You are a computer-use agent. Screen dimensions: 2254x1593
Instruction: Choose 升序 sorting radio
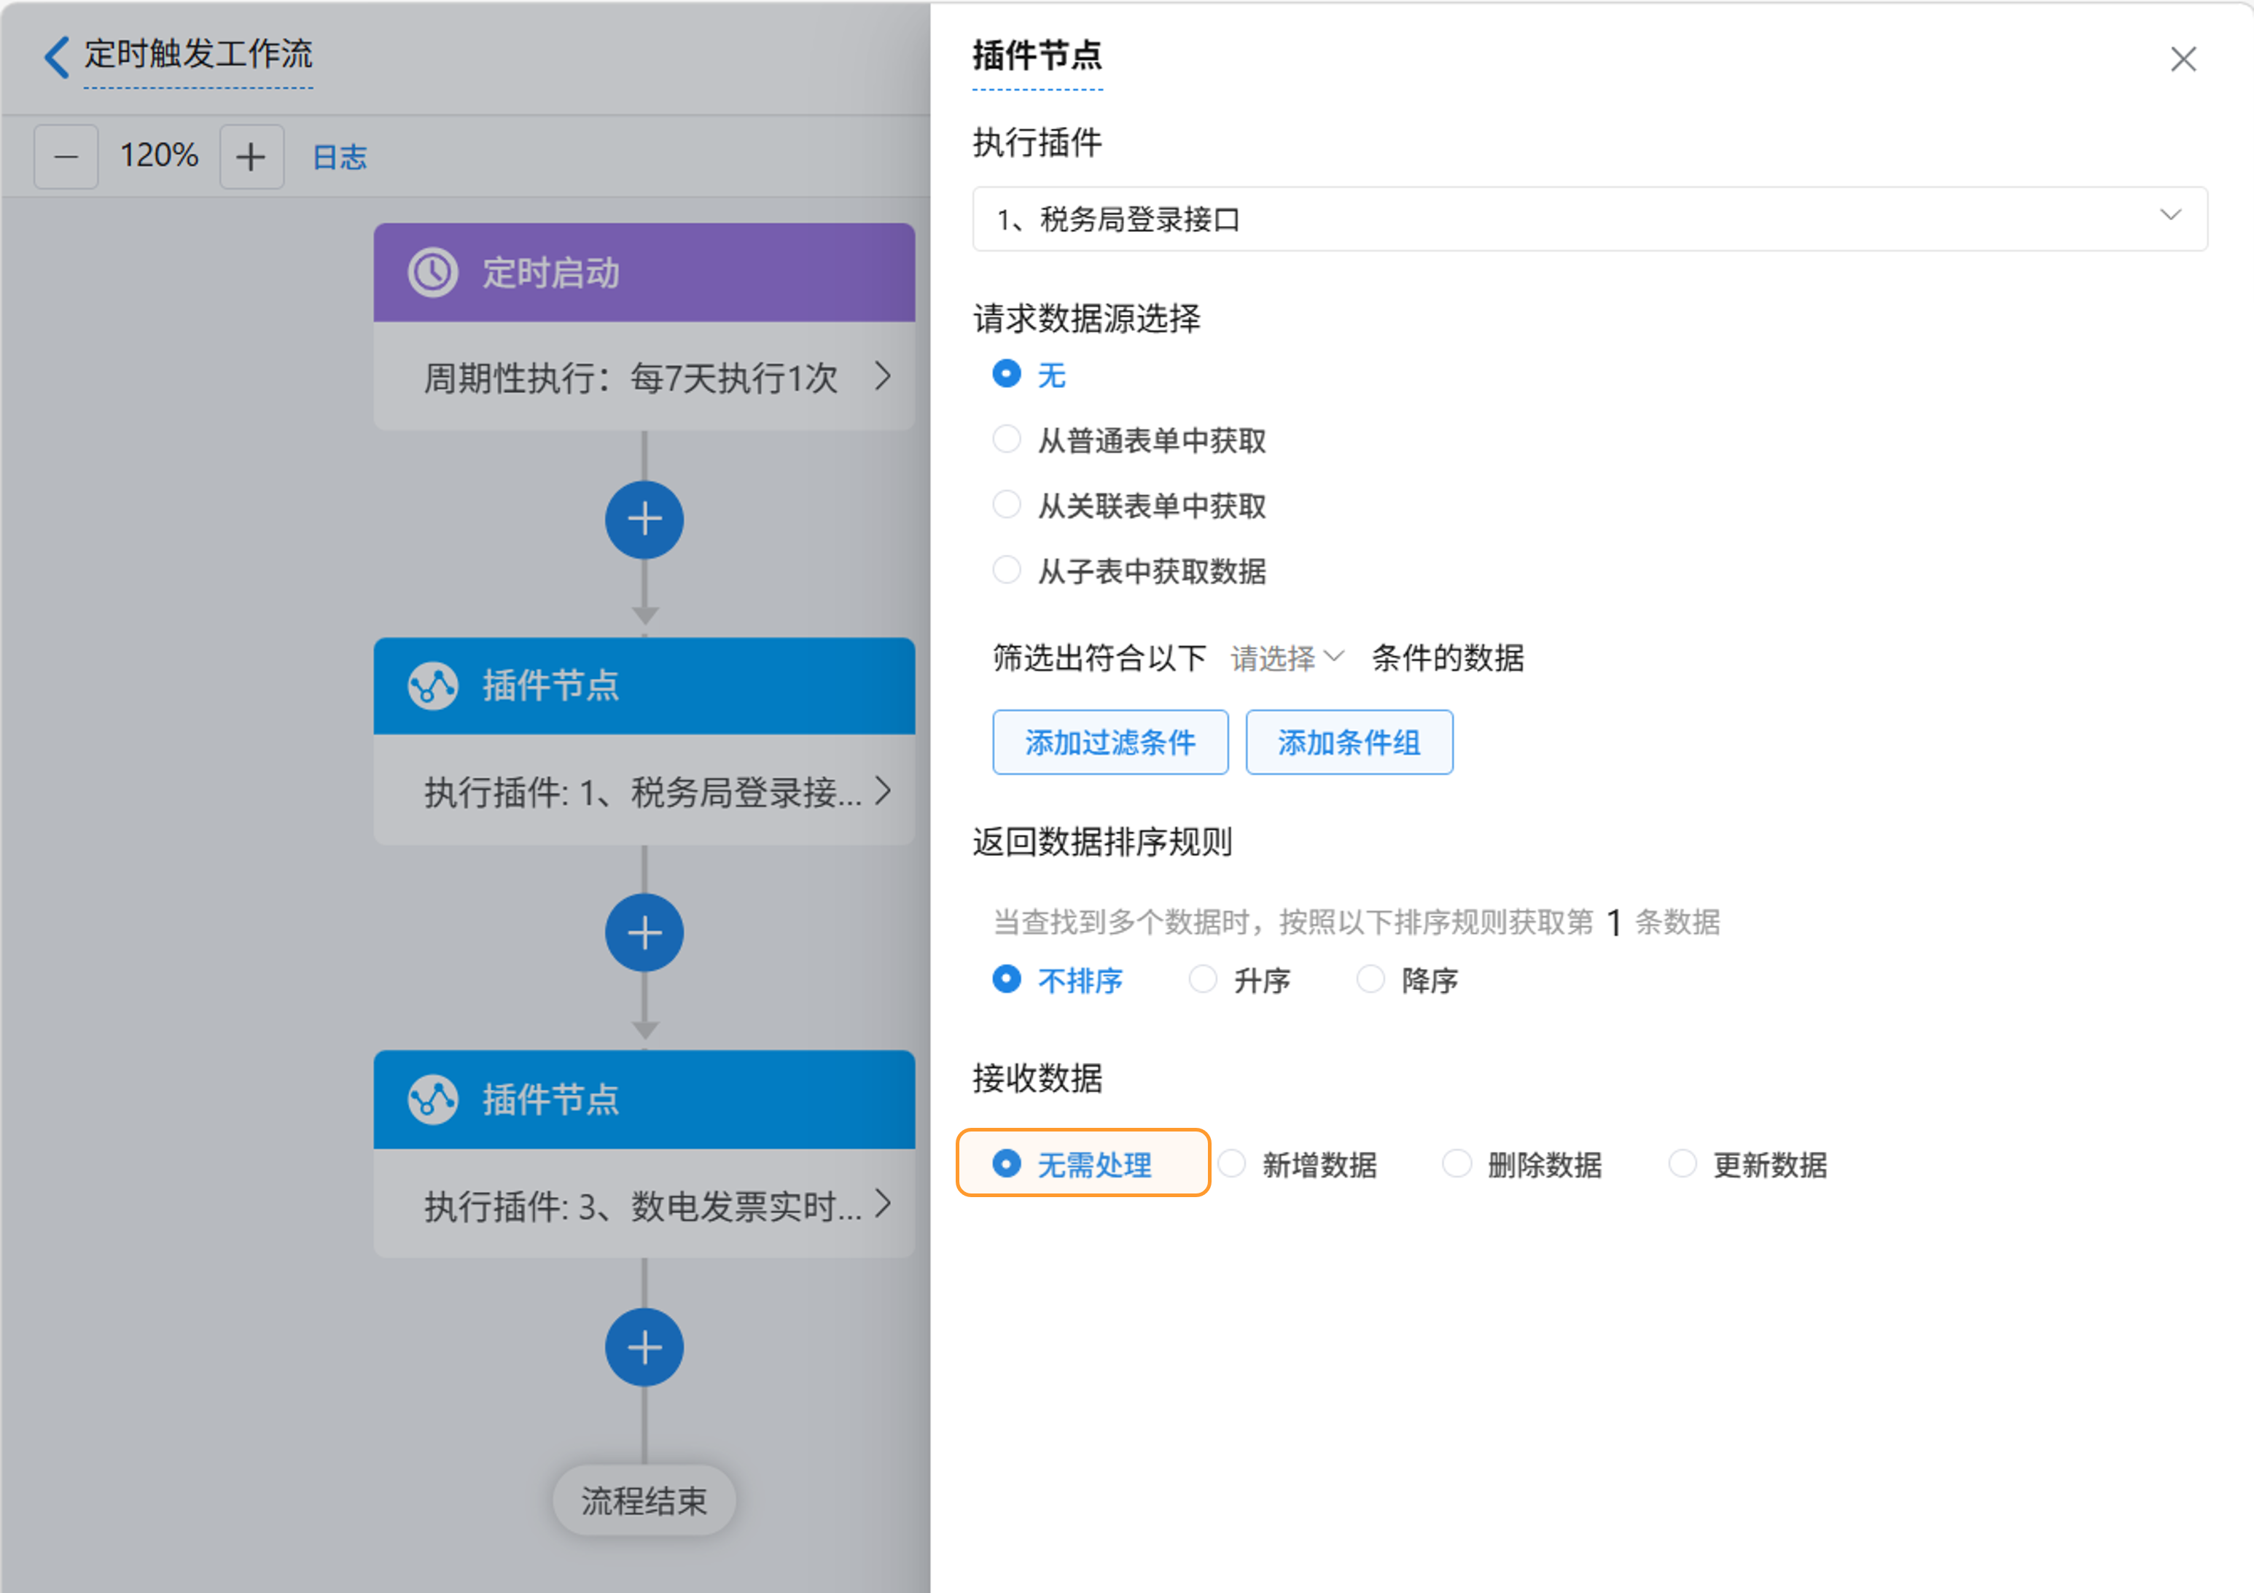pyautogui.click(x=1203, y=979)
